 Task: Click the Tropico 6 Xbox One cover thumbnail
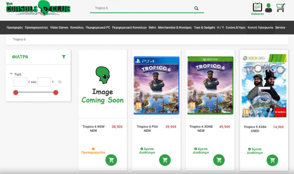210,85
